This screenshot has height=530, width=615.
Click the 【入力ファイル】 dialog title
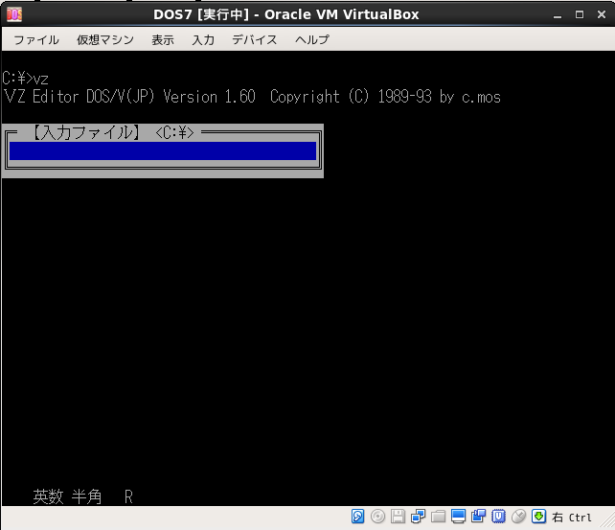85,132
